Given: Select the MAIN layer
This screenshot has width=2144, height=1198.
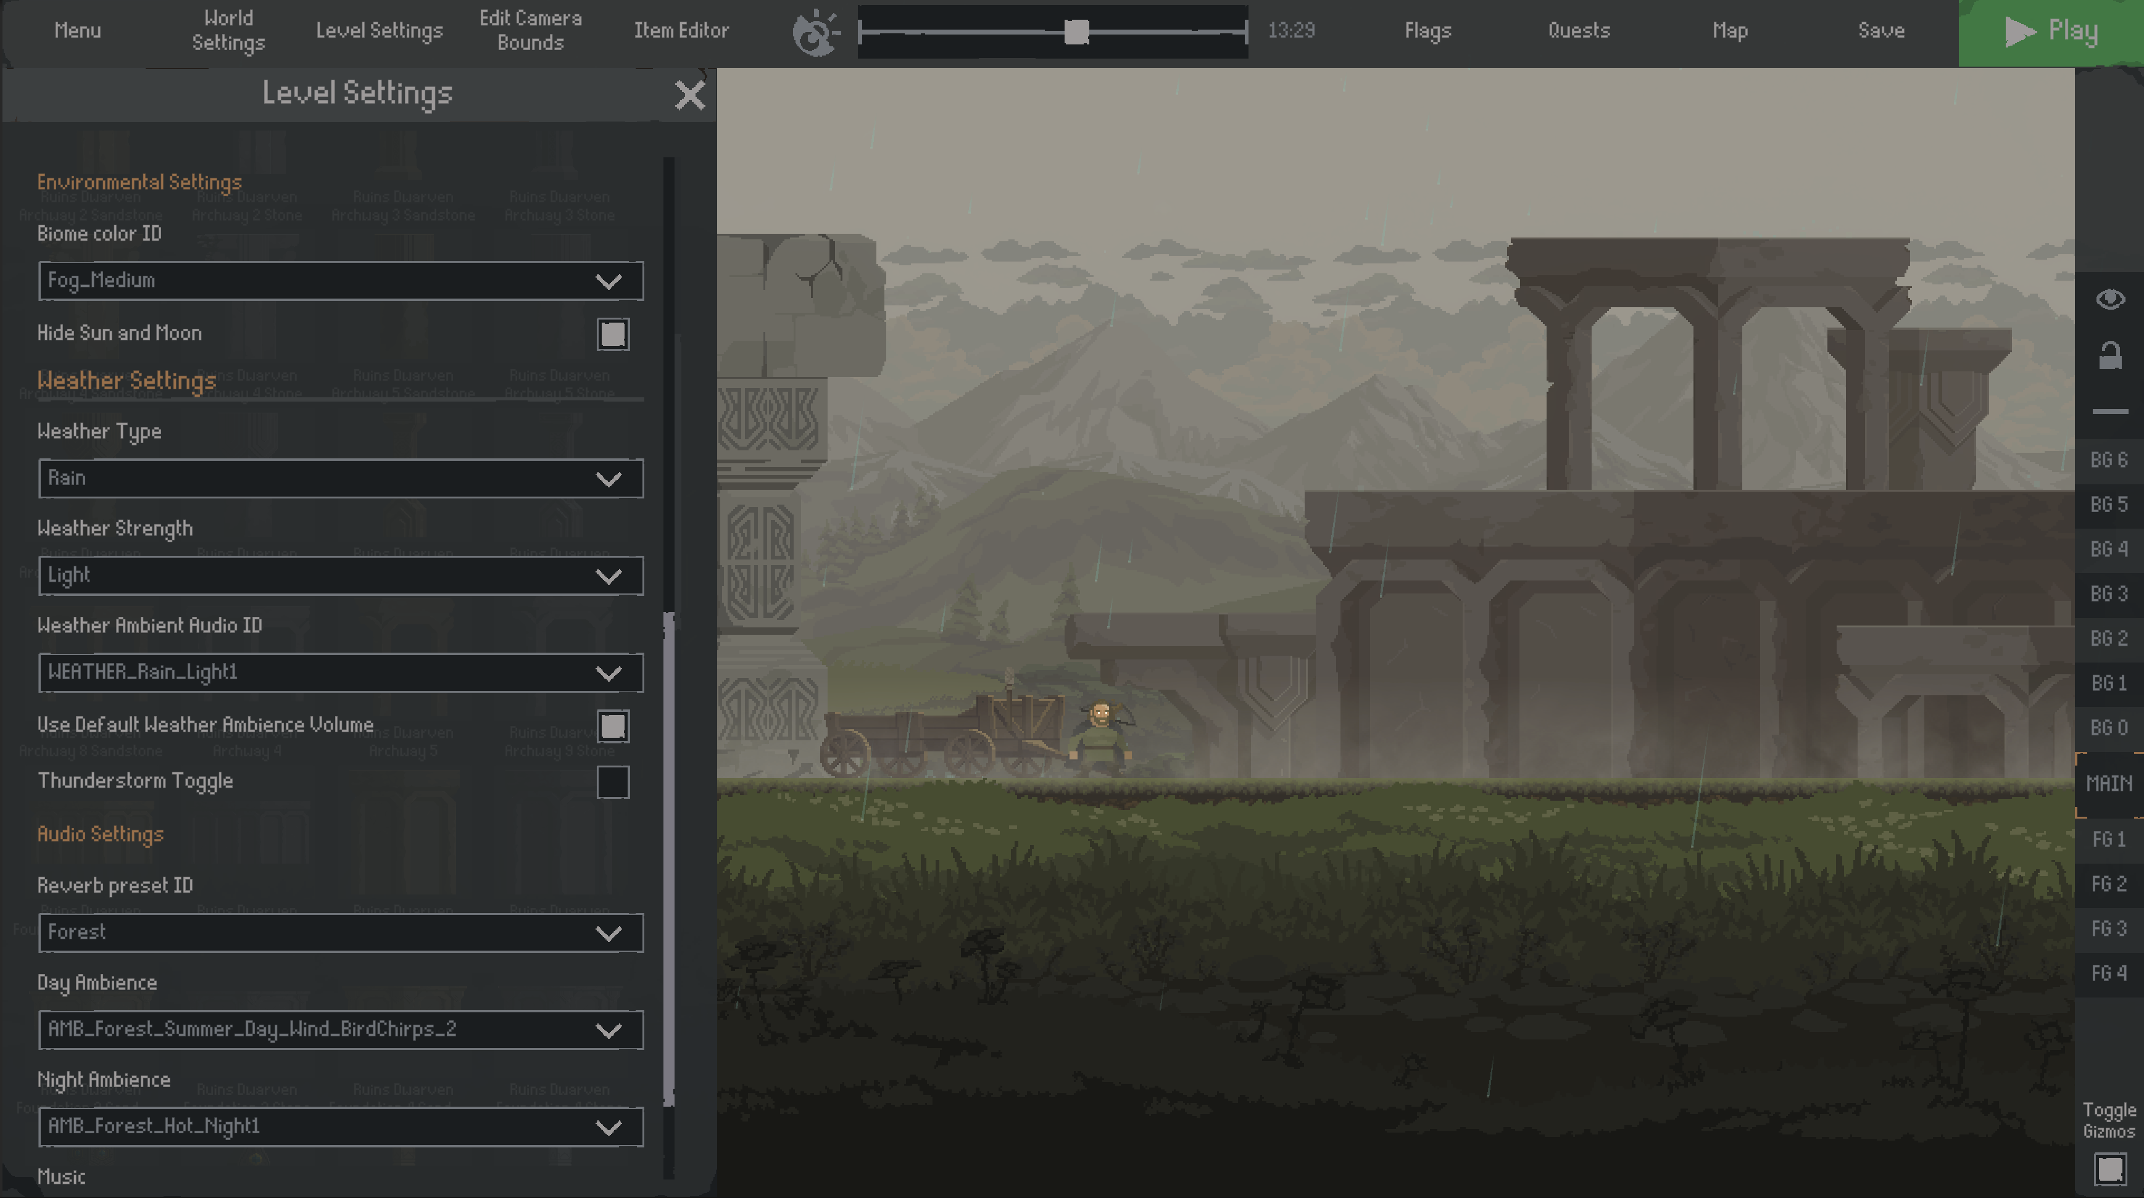Looking at the screenshot, I should 2109,783.
